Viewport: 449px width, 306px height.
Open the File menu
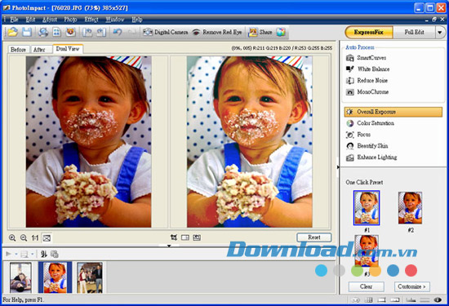point(14,20)
